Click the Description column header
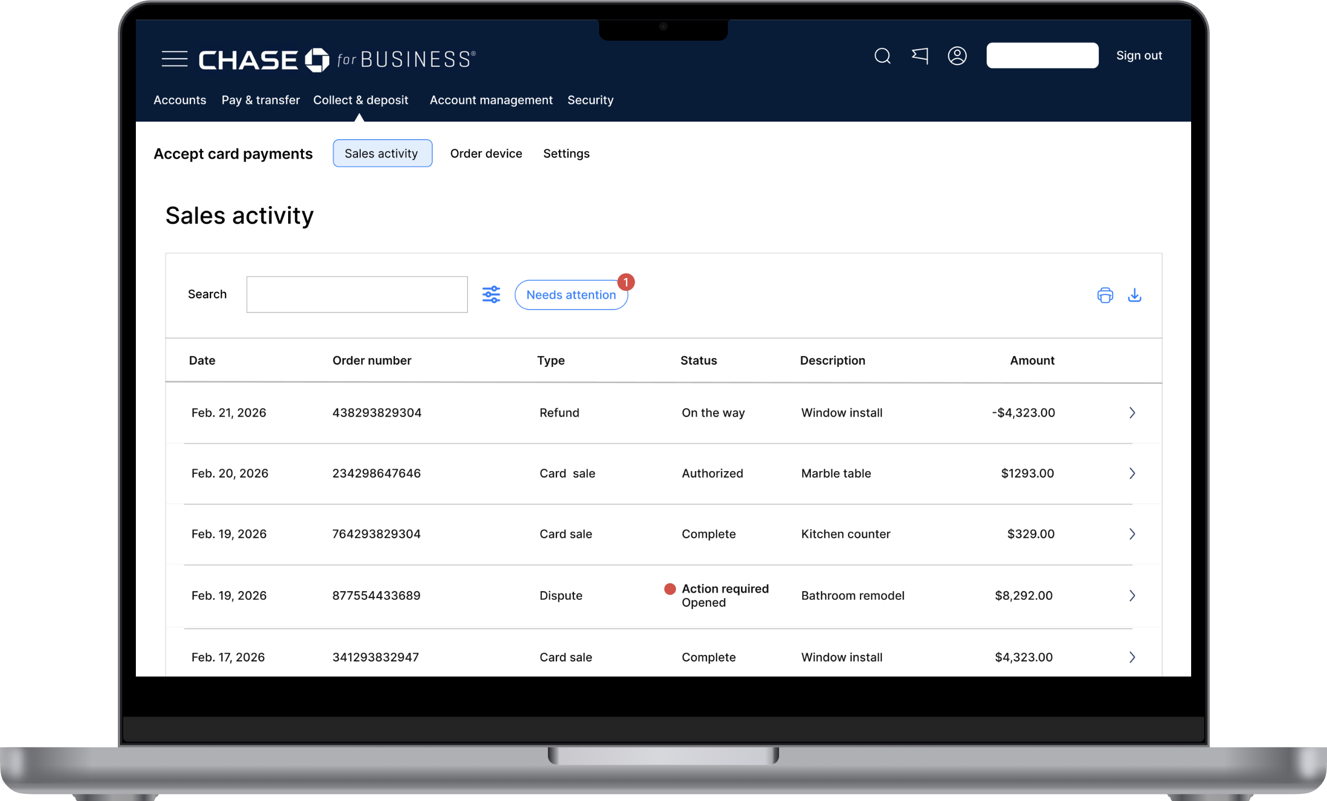The image size is (1327, 801). (833, 360)
